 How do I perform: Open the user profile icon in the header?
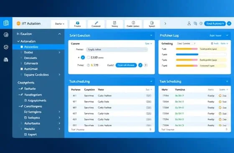[189, 23]
